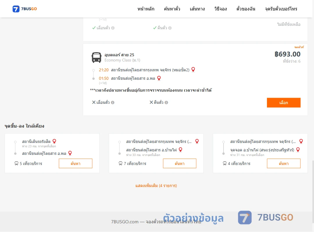This screenshot has width=314, height=232.
Task: Click the Economy Class (ม.1) label
Action: pos(122,60)
